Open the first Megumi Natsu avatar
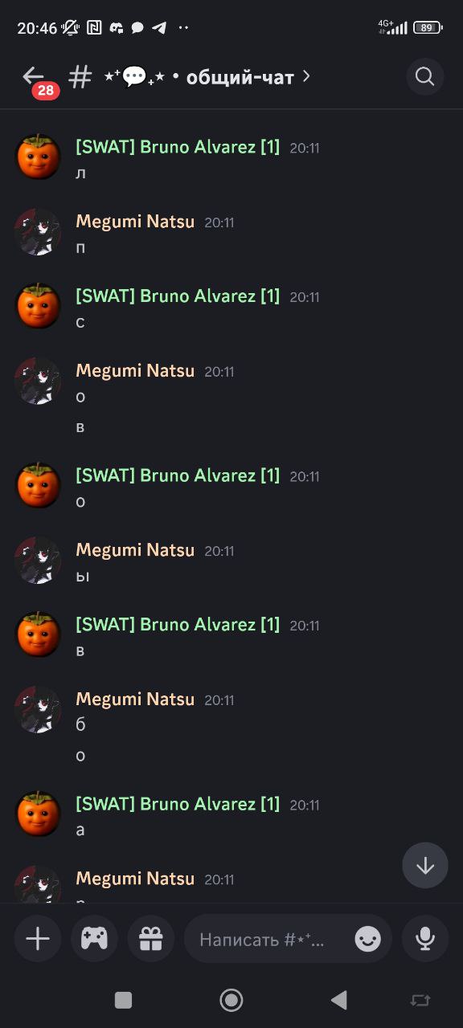 (x=39, y=231)
